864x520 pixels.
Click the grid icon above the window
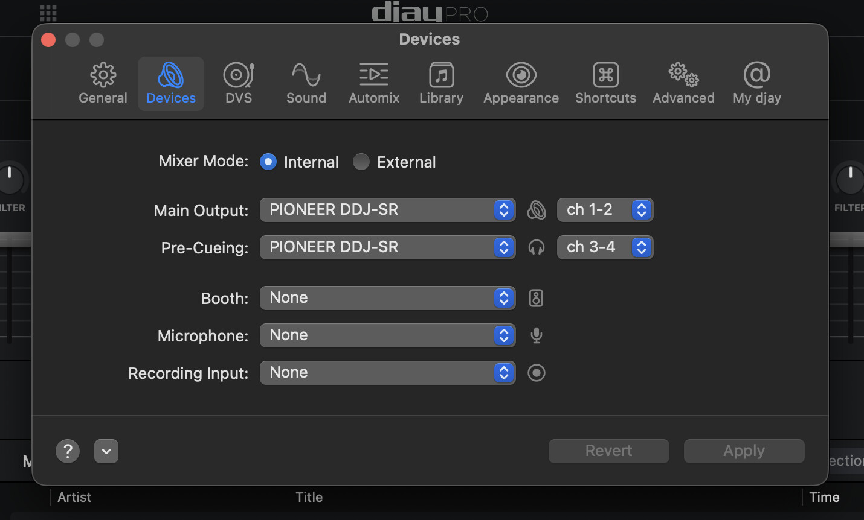48,13
